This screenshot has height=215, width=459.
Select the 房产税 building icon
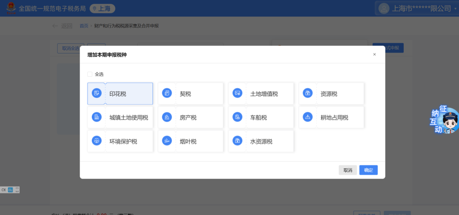167,117
